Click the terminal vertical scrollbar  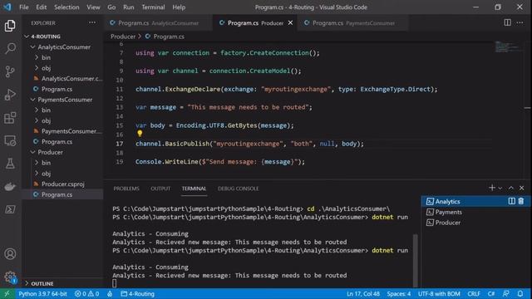tap(415, 260)
